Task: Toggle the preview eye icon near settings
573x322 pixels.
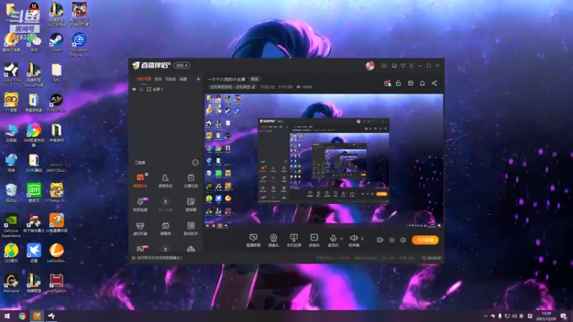Action: point(391,240)
